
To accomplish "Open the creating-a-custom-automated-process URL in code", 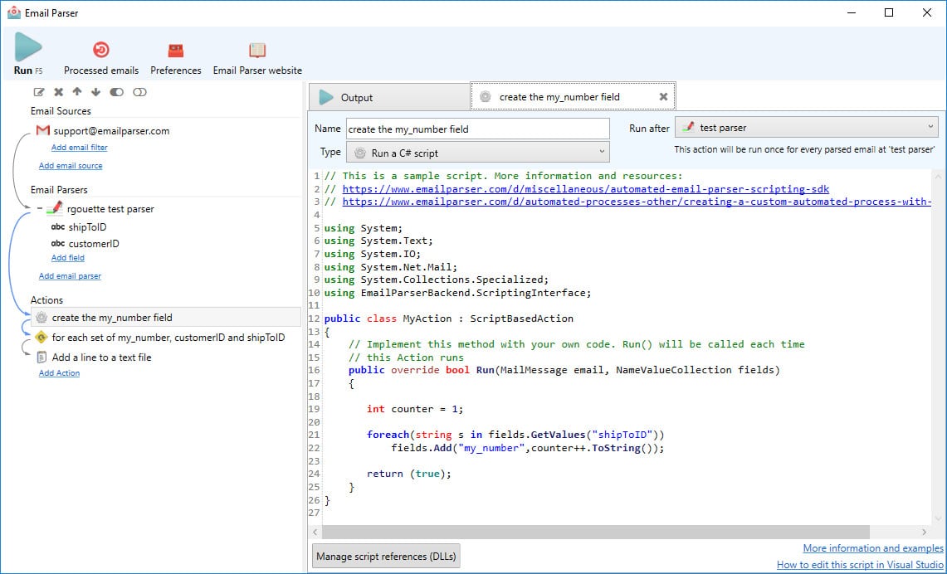I will point(637,202).
